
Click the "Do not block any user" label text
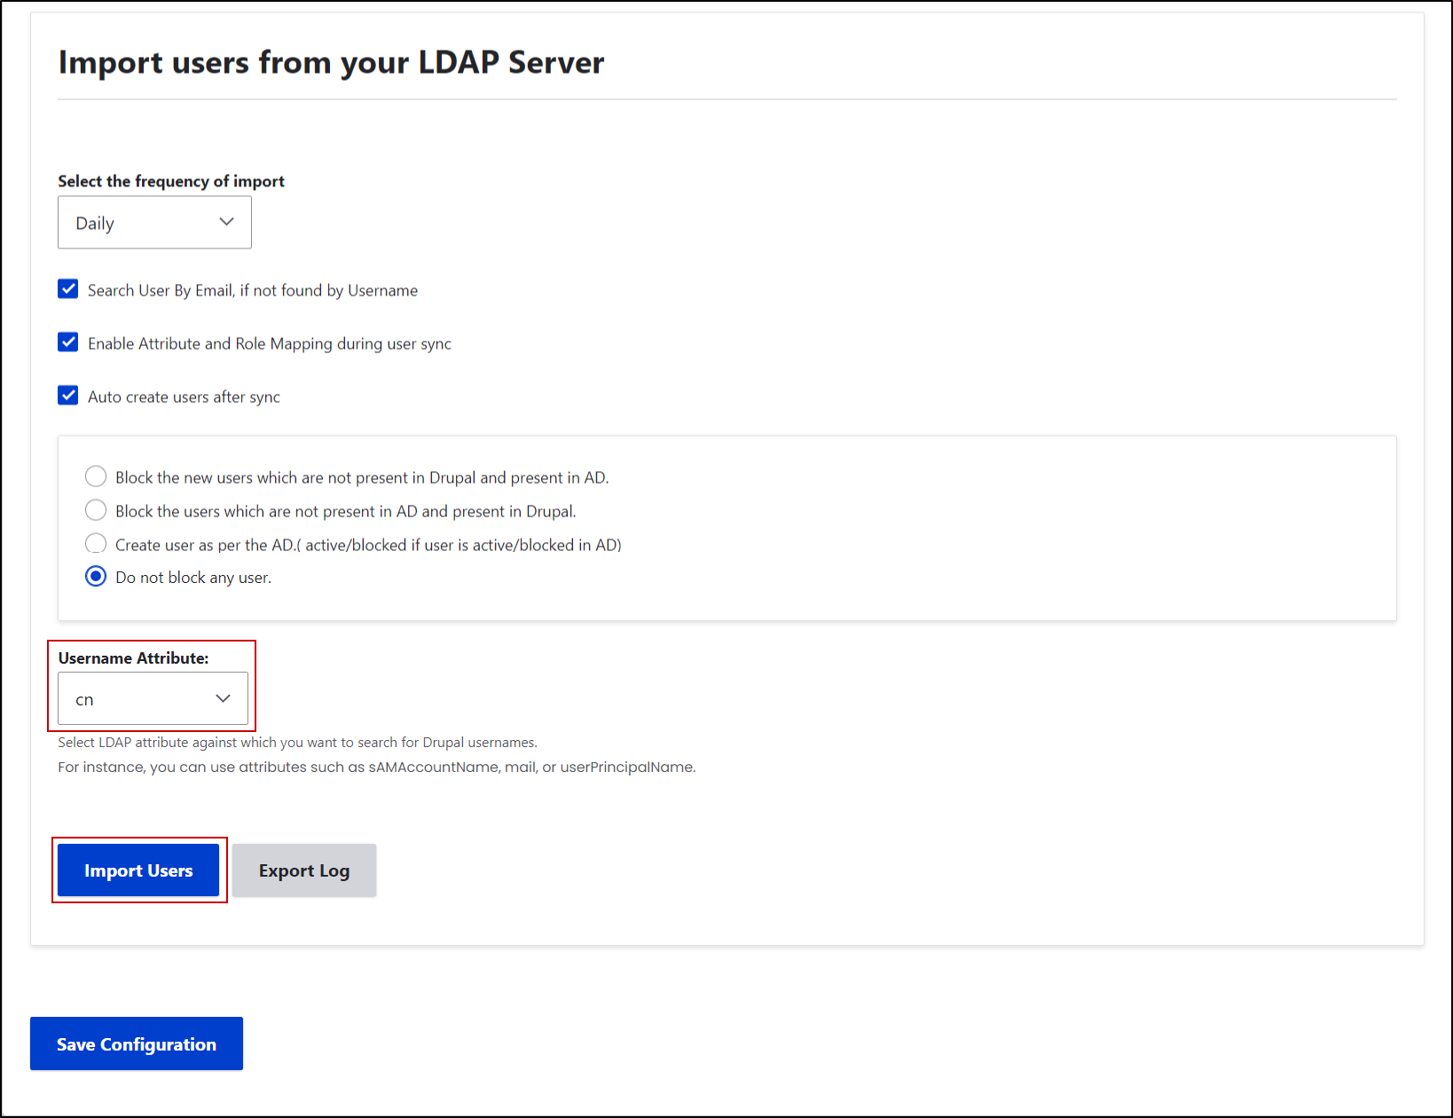click(192, 577)
